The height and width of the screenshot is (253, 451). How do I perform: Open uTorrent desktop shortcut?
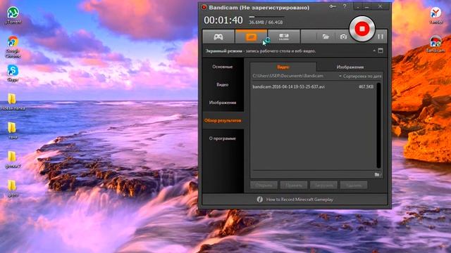13,15
